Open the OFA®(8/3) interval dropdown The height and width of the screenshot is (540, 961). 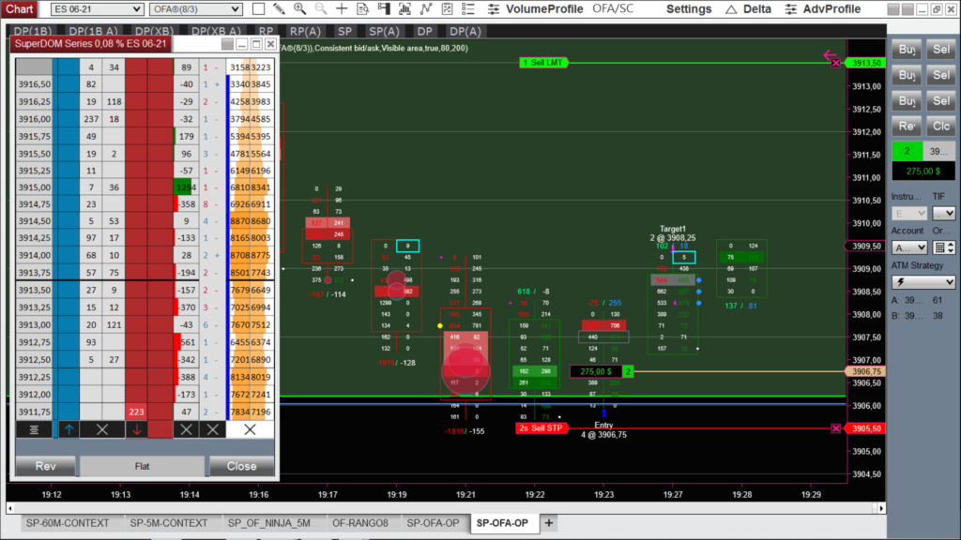pyautogui.click(x=195, y=9)
